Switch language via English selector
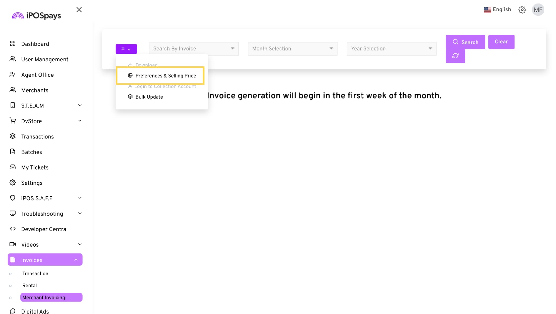556x314 pixels. coord(497,10)
